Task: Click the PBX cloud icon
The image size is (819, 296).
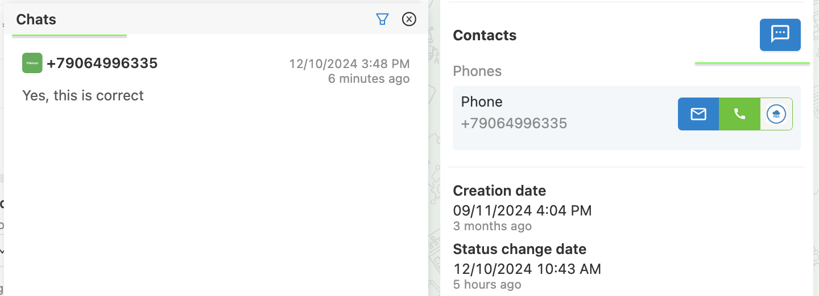Action: click(776, 114)
